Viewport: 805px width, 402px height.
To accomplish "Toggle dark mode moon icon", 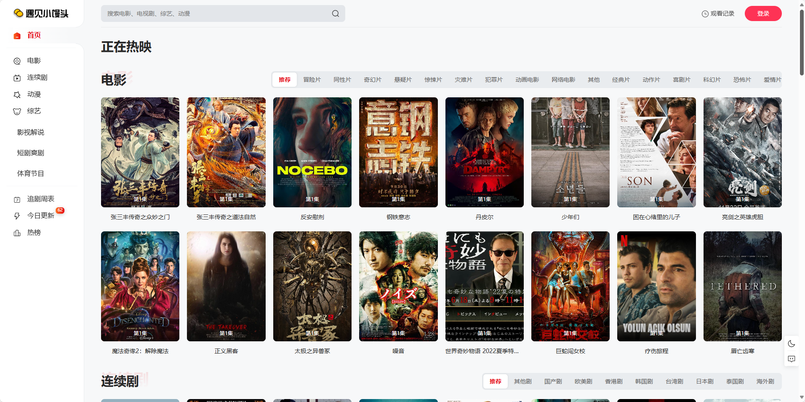I will click(x=792, y=344).
